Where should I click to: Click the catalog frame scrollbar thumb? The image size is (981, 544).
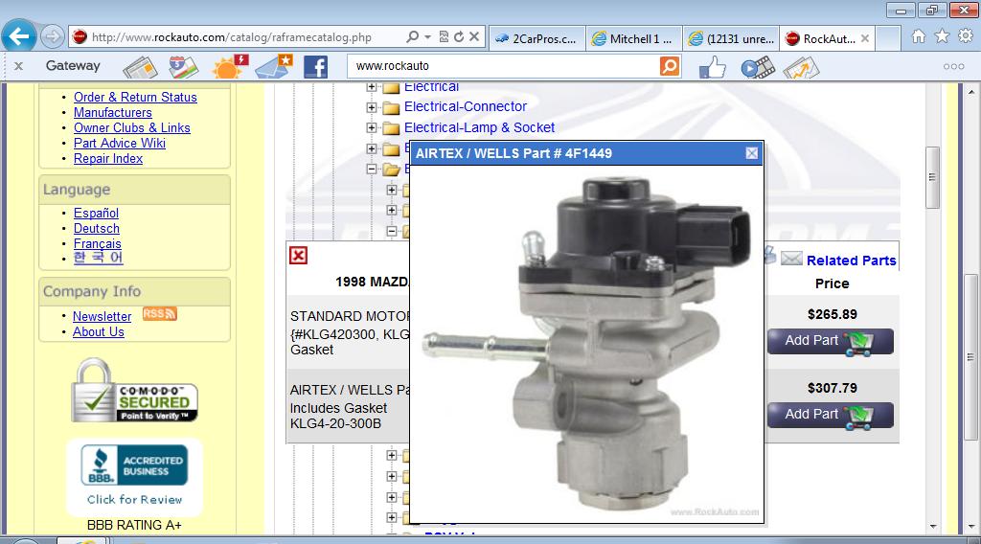932,177
